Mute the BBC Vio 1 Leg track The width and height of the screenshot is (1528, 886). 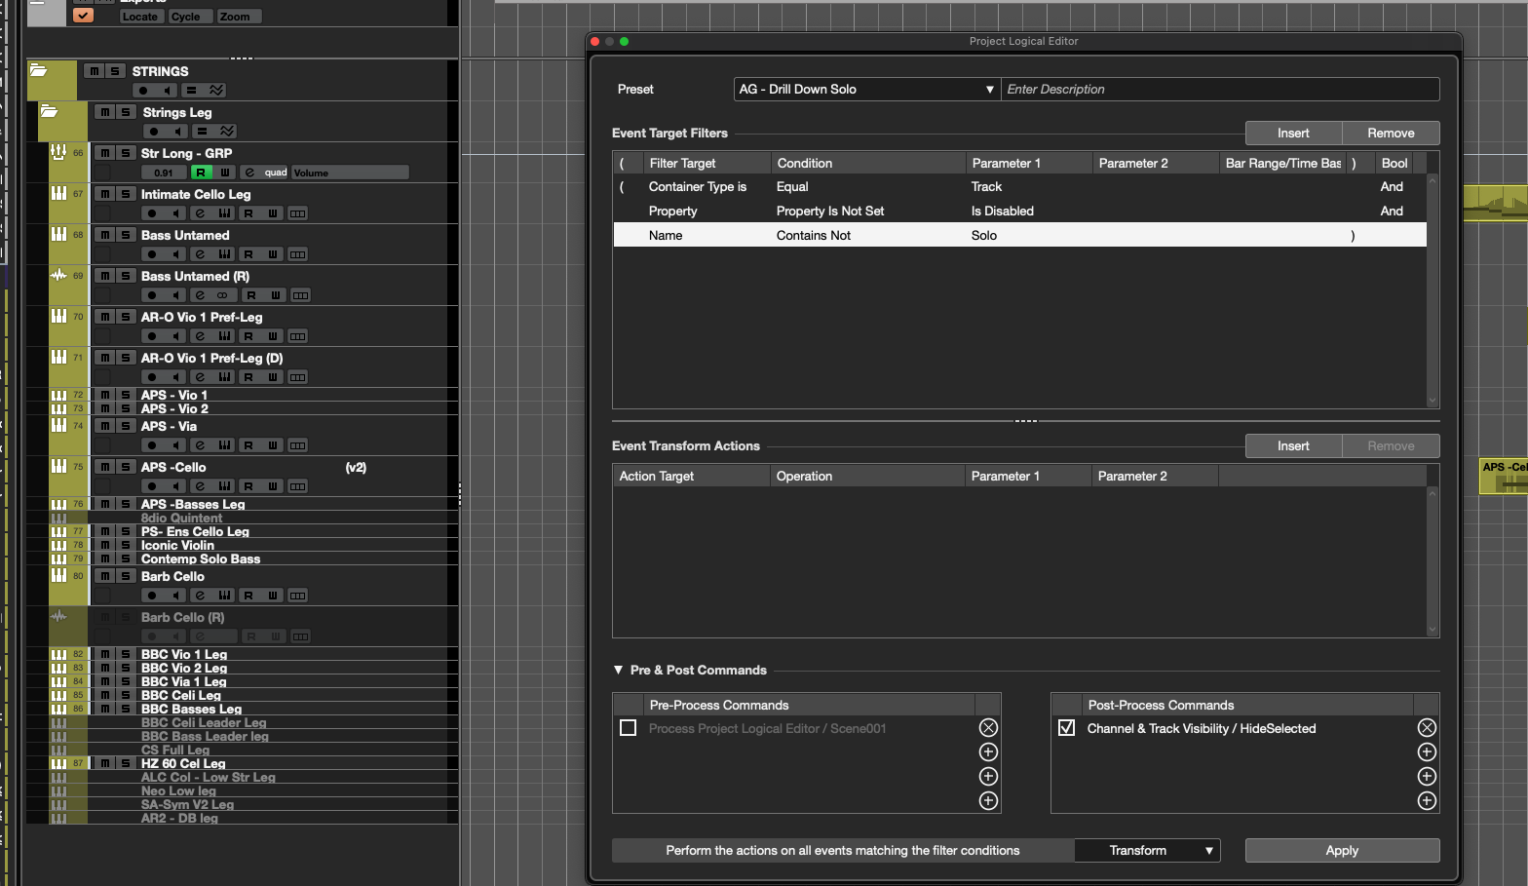pyautogui.click(x=105, y=654)
